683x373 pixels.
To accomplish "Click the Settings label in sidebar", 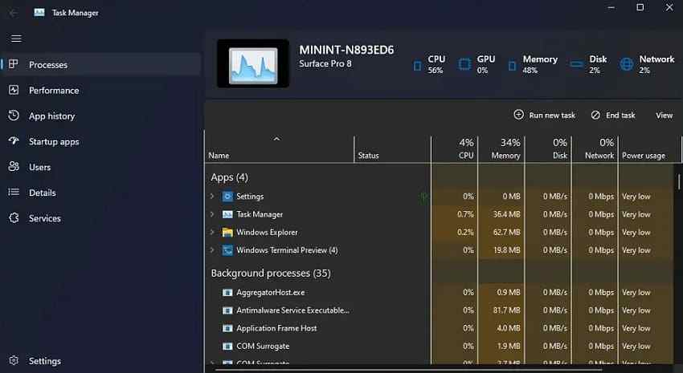I will click(x=45, y=361).
